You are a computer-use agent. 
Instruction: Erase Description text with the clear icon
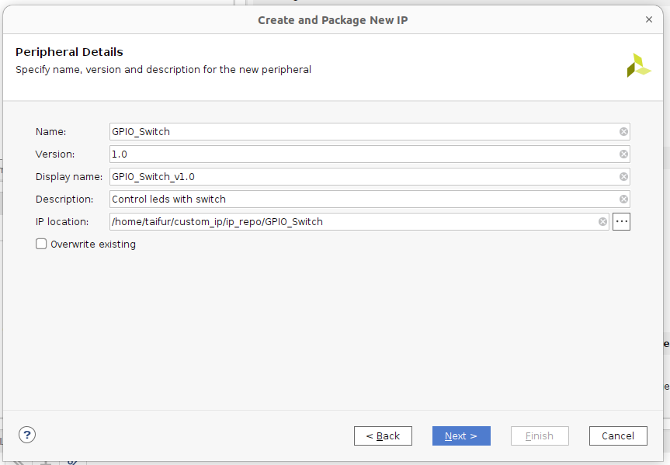(x=623, y=200)
